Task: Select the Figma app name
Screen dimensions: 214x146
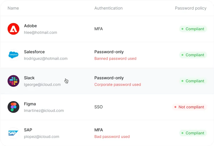Action: (x=30, y=104)
